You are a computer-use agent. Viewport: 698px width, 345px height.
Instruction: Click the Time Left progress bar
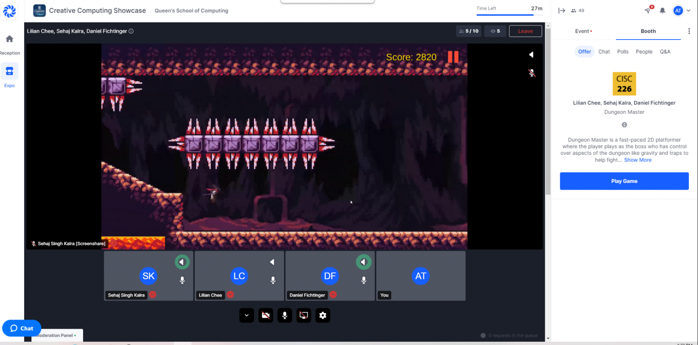tap(509, 15)
